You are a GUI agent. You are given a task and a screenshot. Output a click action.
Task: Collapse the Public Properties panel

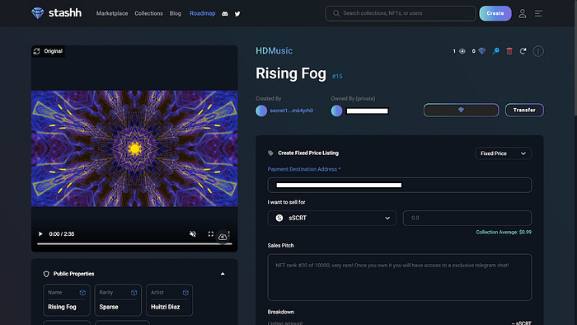(223, 274)
